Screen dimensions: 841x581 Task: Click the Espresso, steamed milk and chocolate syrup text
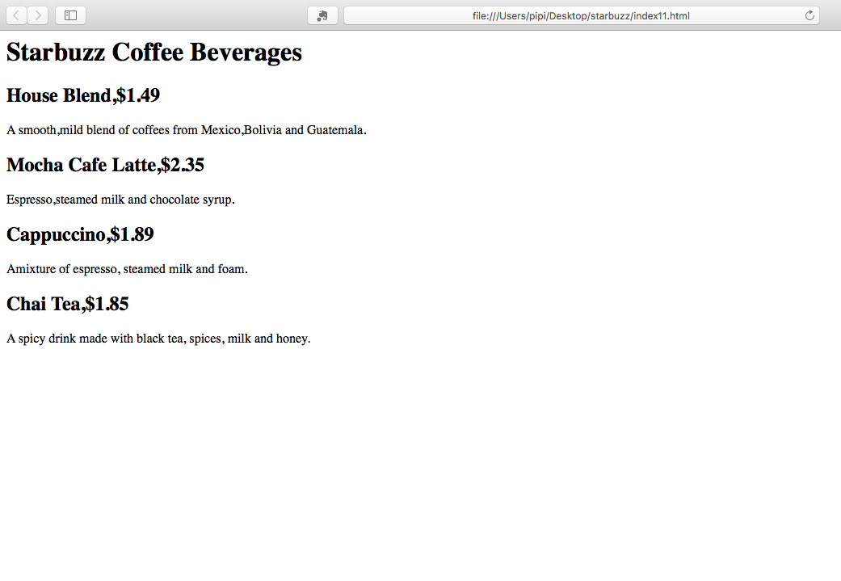[120, 200]
